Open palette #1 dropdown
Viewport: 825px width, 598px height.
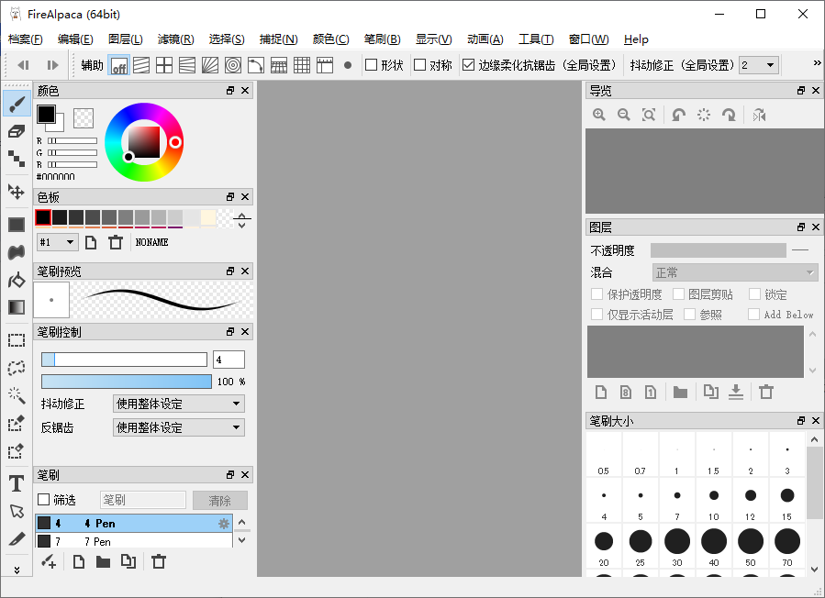(x=58, y=242)
